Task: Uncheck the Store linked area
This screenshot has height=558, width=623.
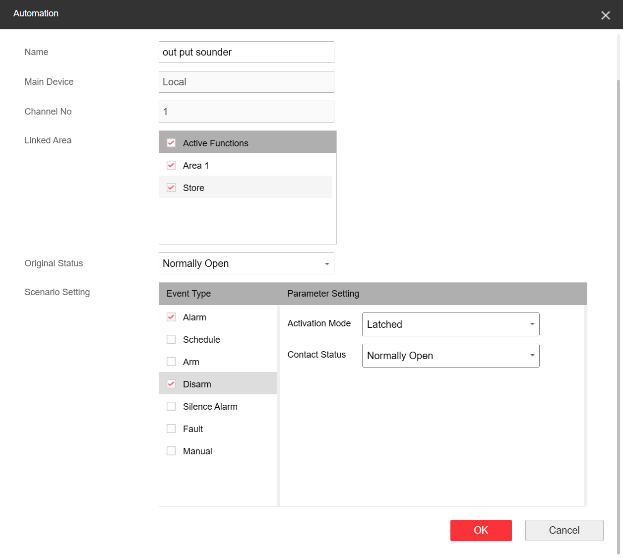Action: tap(171, 187)
